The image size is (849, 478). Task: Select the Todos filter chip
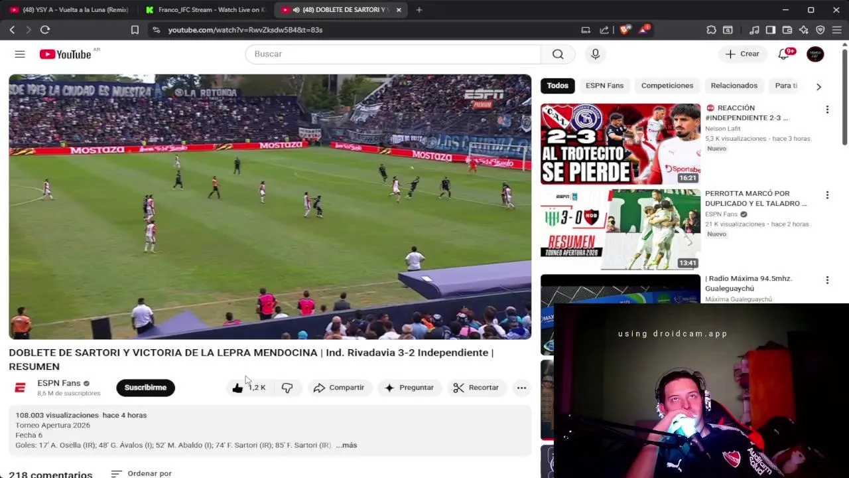tap(557, 86)
